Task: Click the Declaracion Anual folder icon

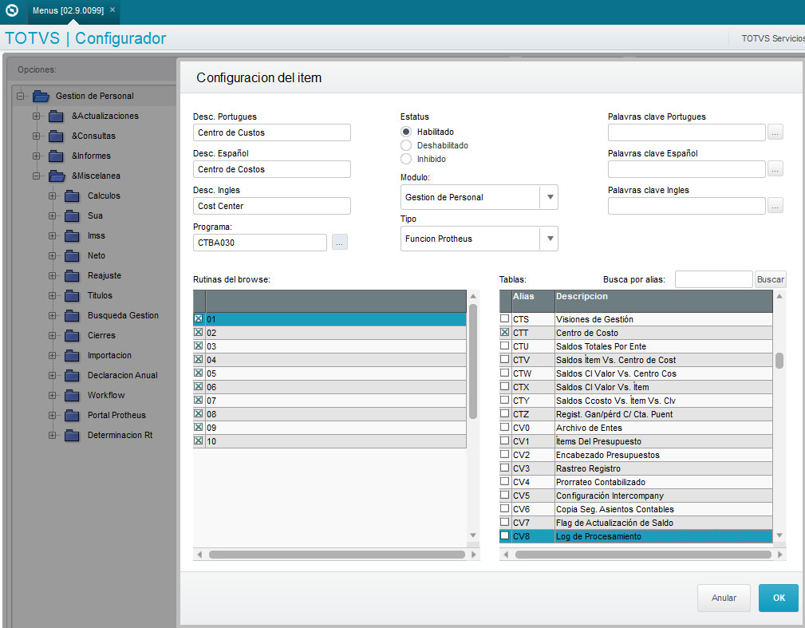Action: coord(72,376)
